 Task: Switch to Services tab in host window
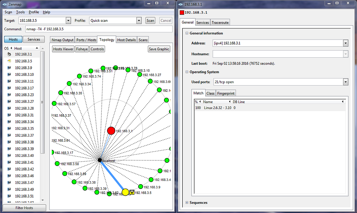(203, 23)
